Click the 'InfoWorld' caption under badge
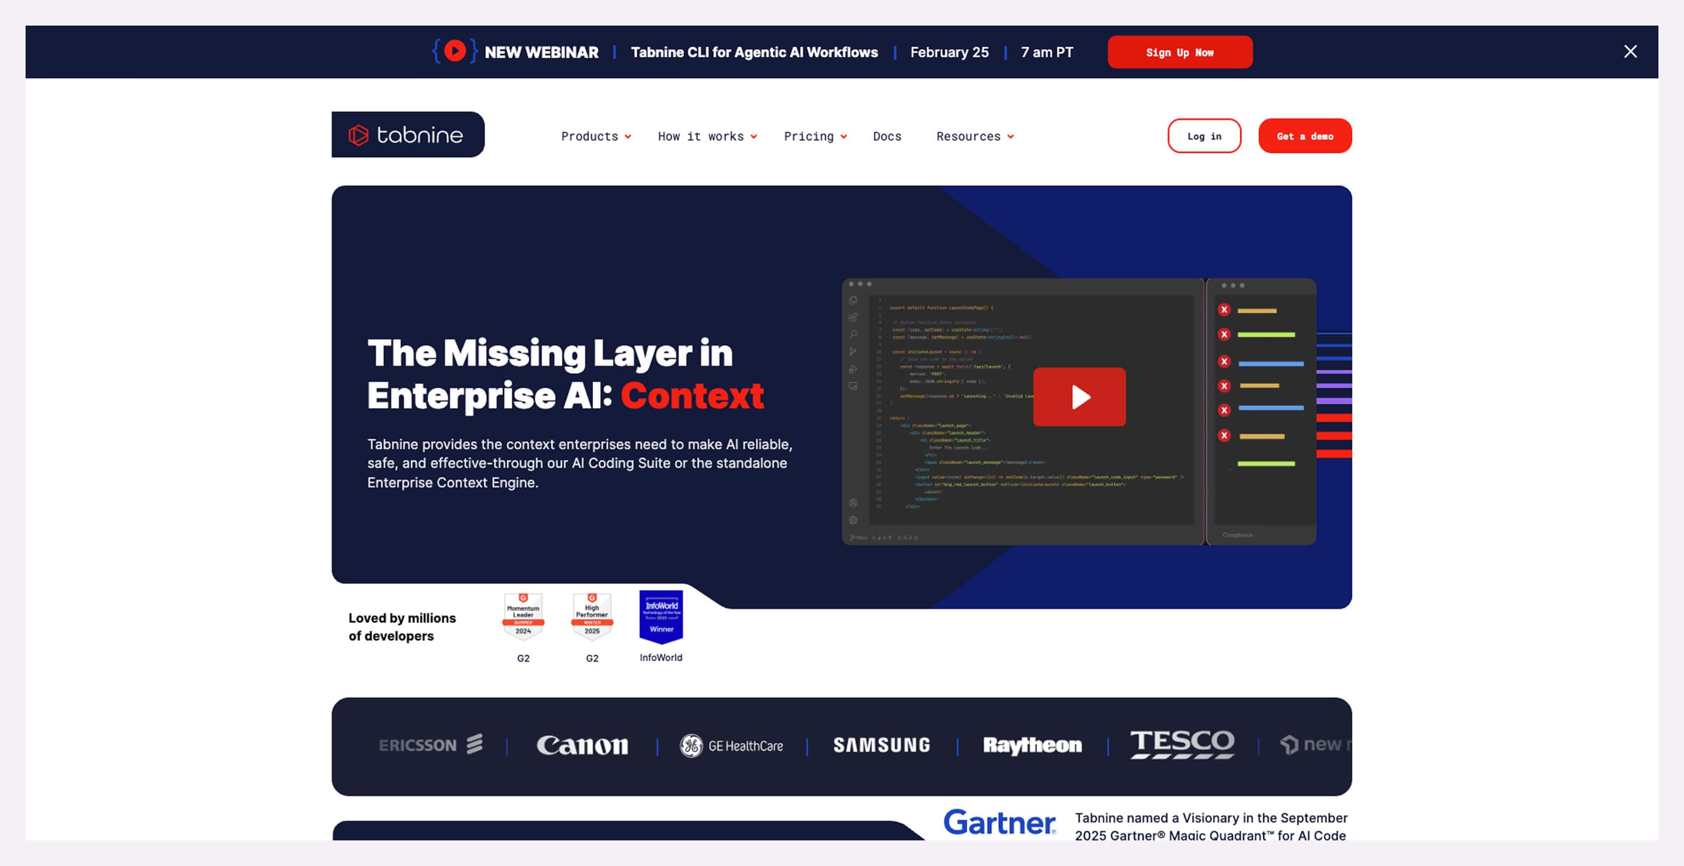Image resolution: width=1684 pixels, height=866 pixels. click(x=661, y=657)
